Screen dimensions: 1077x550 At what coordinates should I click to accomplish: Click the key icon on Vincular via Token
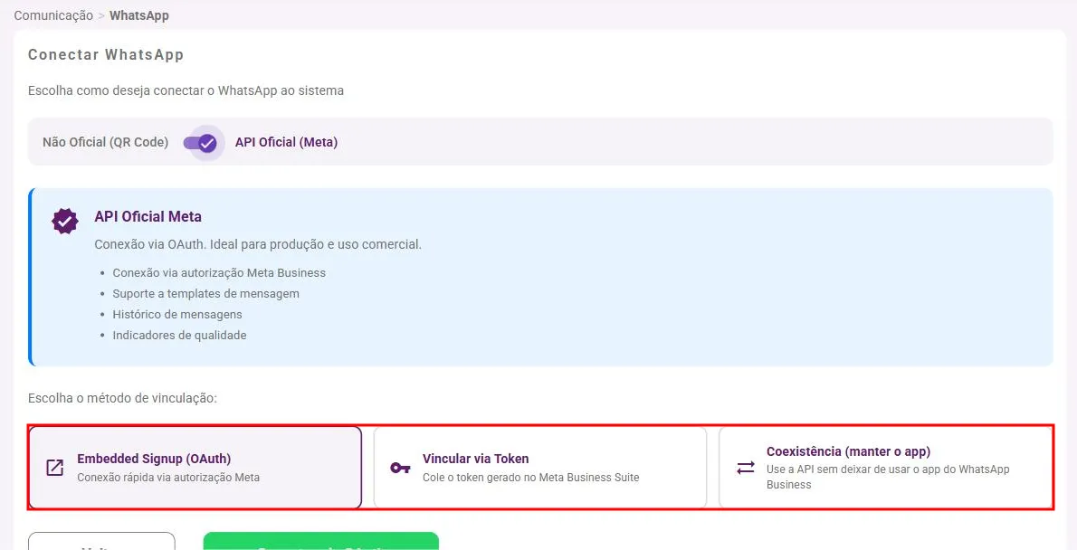(x=400, y=469)
